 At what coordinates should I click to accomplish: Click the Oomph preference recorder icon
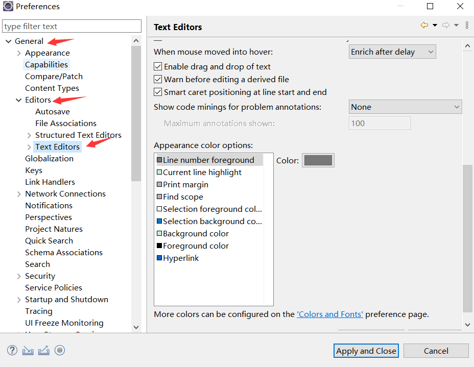[x=60, y=350]
